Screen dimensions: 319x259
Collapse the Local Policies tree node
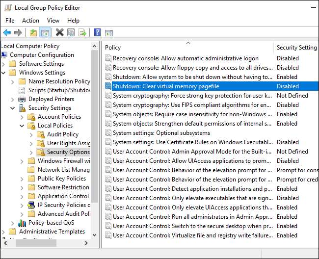(x=22, y=126)
